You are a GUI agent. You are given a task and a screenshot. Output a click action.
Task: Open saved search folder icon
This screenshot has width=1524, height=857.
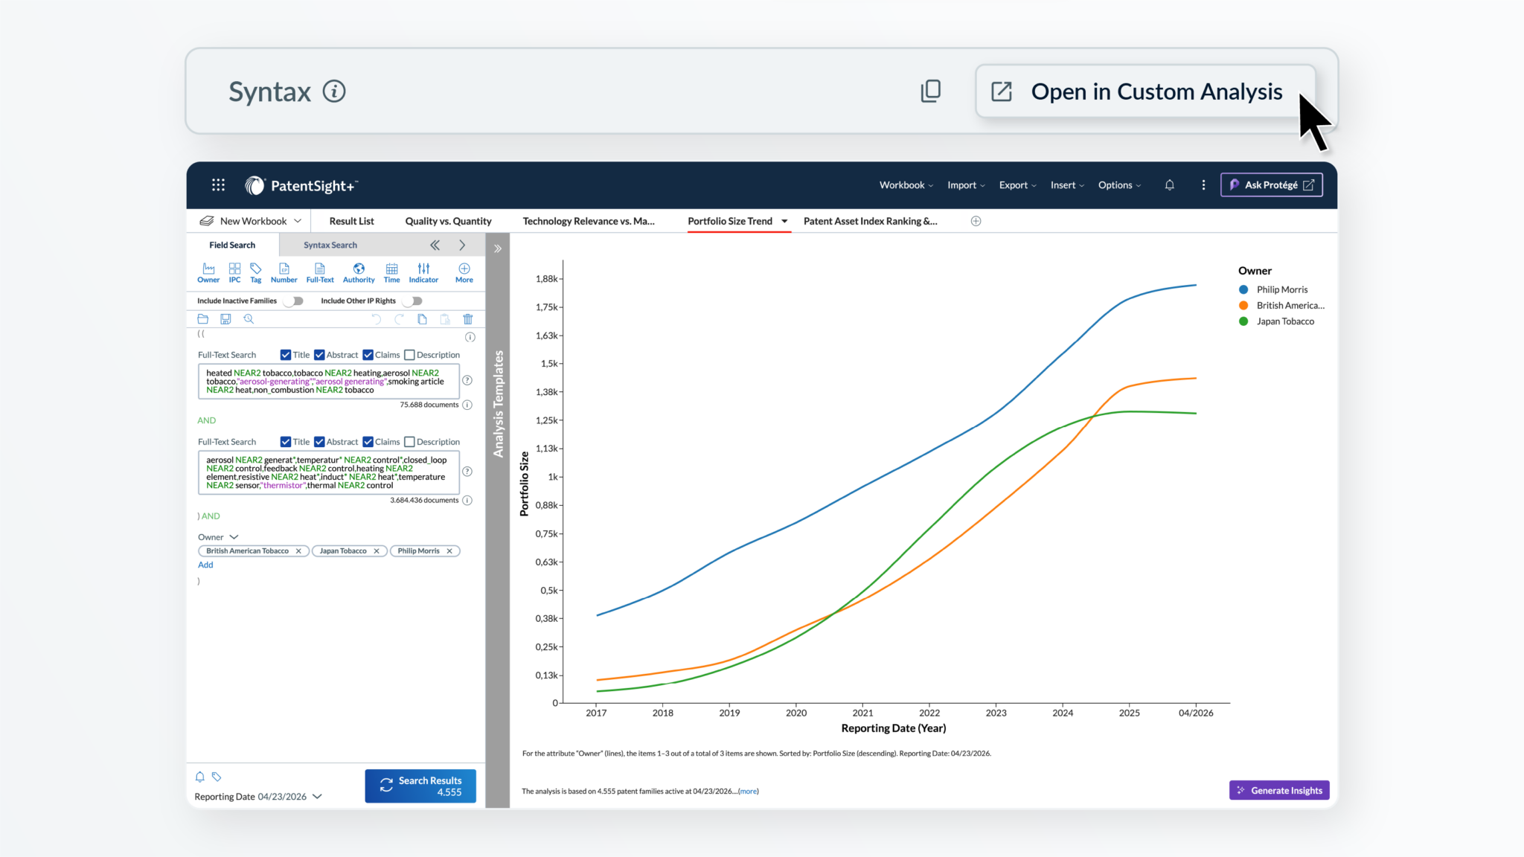tap(202, 319)
